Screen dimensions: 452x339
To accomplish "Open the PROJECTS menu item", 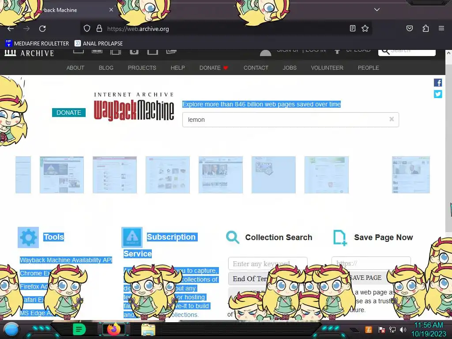I will click(142, 68).
